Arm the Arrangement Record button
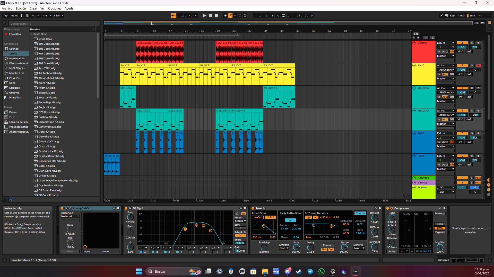 pyautogui.click(x=216, y=16)
